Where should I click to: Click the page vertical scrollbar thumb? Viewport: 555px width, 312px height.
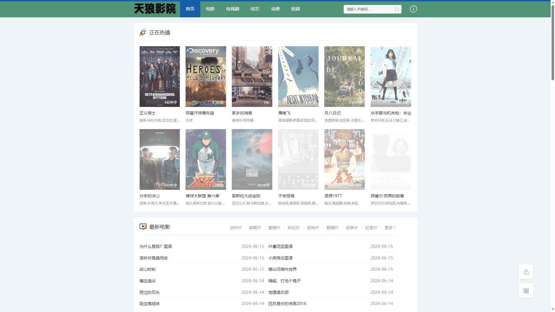point(553,43)
